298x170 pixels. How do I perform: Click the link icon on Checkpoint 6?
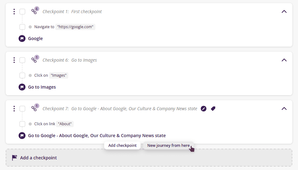[x=34, y=60]
